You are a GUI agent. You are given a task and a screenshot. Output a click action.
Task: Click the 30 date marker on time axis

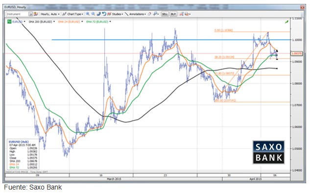(x=229, y=175)
